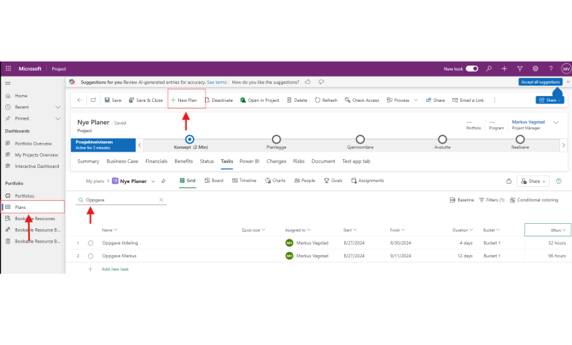This screenshot has height=345, width=572.
Task: Mark Oppgave tildeling task complete
Action: 90,243
